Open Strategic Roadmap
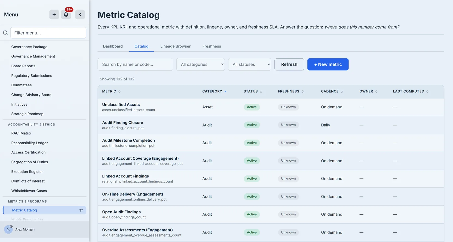This screenshot has height=242, width=453. coord(27,114)
